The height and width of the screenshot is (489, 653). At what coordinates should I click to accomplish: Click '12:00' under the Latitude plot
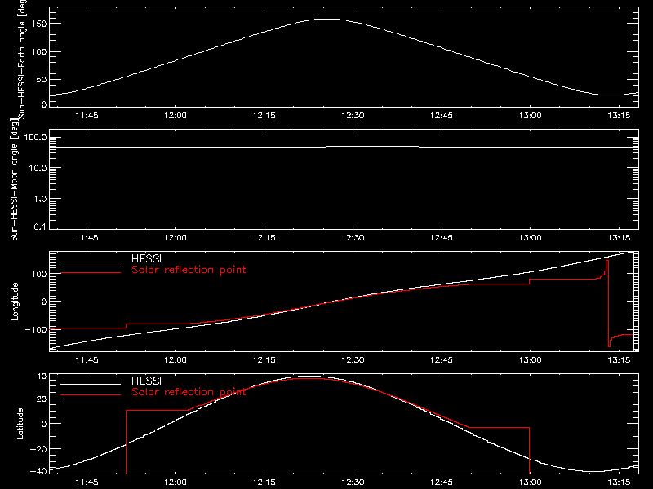(175, 482)
